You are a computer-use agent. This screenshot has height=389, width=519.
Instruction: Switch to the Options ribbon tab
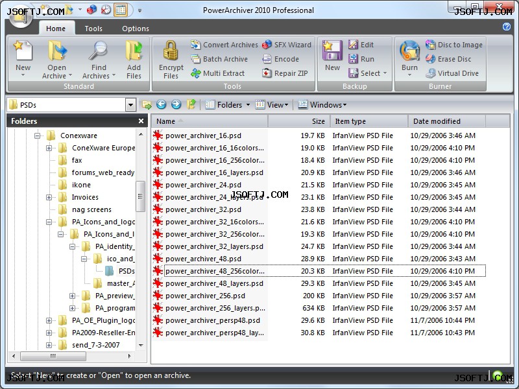[x=136, y=29]
